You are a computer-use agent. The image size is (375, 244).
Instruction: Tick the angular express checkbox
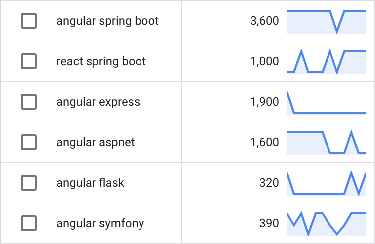click(29, 102)
